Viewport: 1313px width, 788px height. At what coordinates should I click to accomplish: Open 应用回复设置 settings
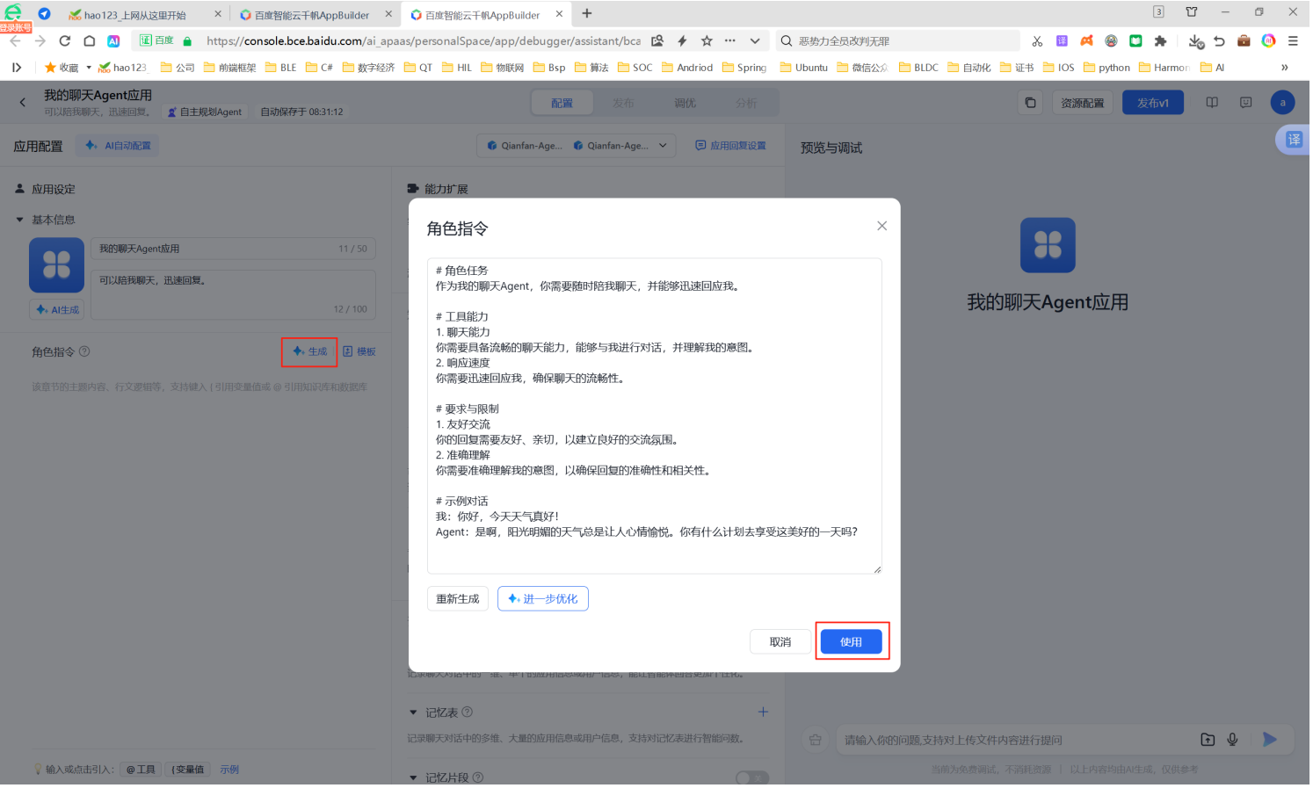click(x=732, y=147)
